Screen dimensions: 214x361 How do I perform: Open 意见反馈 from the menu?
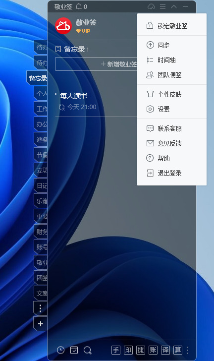point(172,143)
